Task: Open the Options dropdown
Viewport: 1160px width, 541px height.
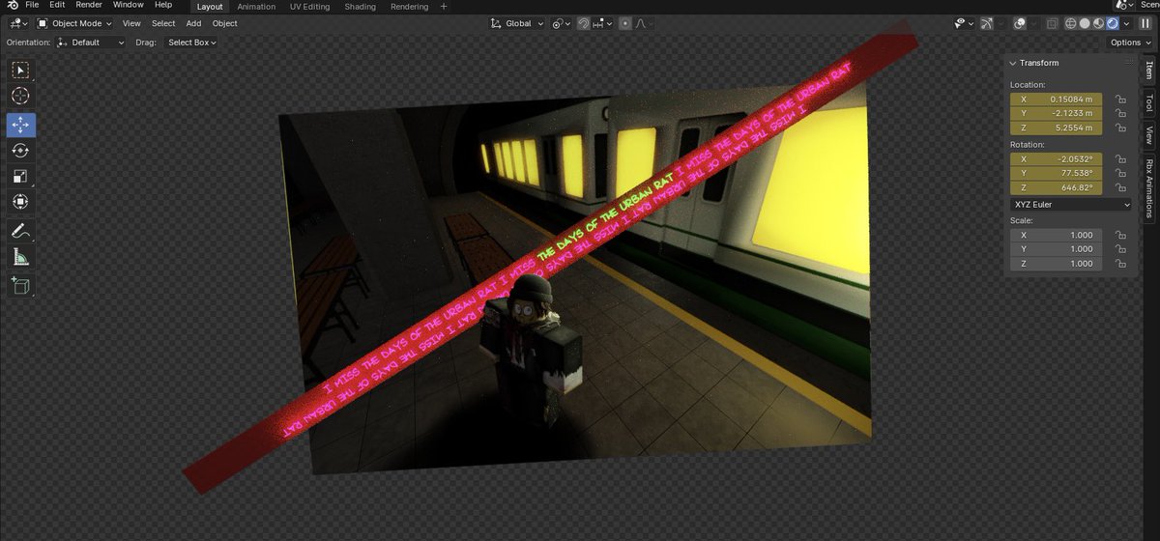Action: click(x=1130, y=43)
